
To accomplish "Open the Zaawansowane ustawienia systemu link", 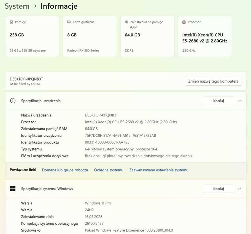I will tap(159, 170).
